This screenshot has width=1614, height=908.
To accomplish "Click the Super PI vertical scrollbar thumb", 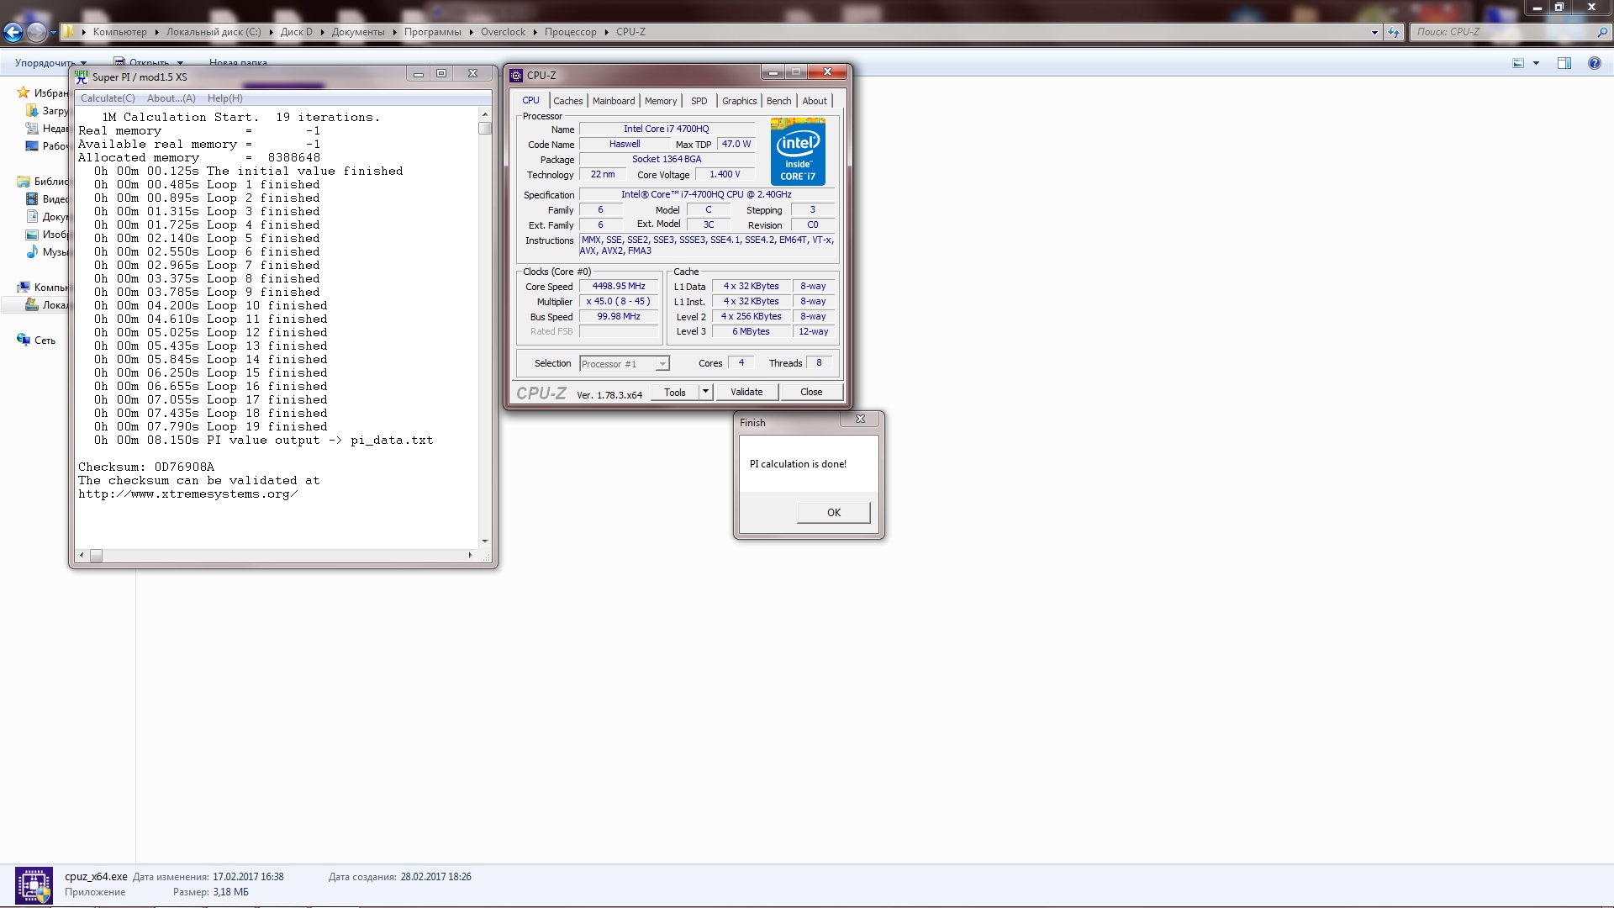I will pos(485,129).
